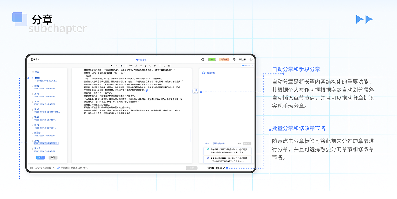Click the 已开启 enabled button
This screenshot has height=199, width=397.
point(247,143)
